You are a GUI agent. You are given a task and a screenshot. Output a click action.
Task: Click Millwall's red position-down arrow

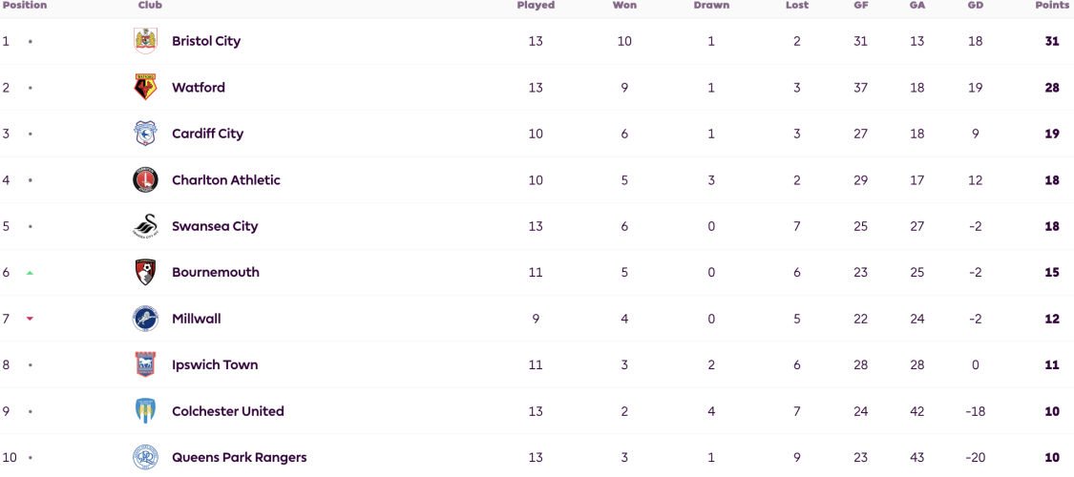coord(30,319)
